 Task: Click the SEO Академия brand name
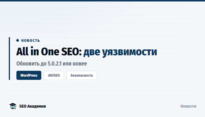pyautogui.click(x=33, y=106)
